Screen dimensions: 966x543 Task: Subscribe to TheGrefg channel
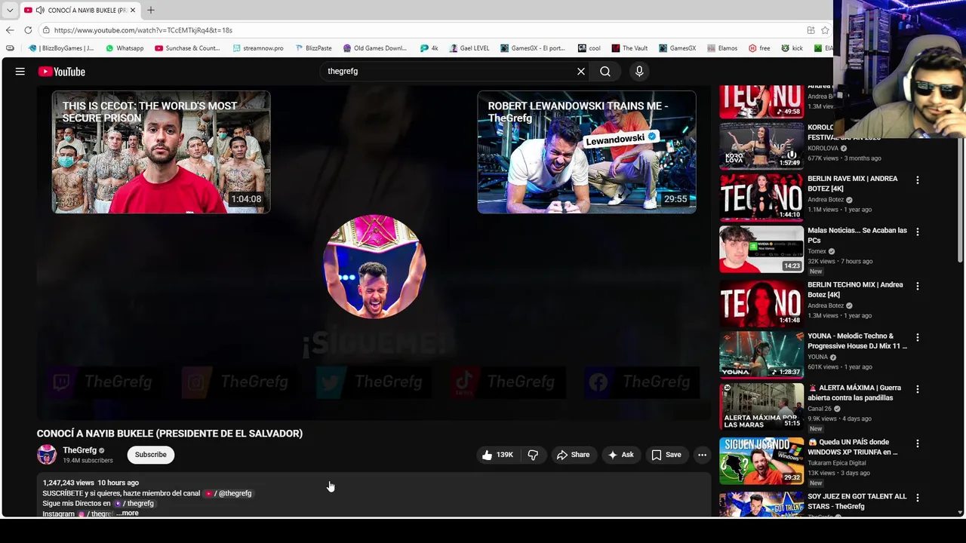click(x=150, y=455)
